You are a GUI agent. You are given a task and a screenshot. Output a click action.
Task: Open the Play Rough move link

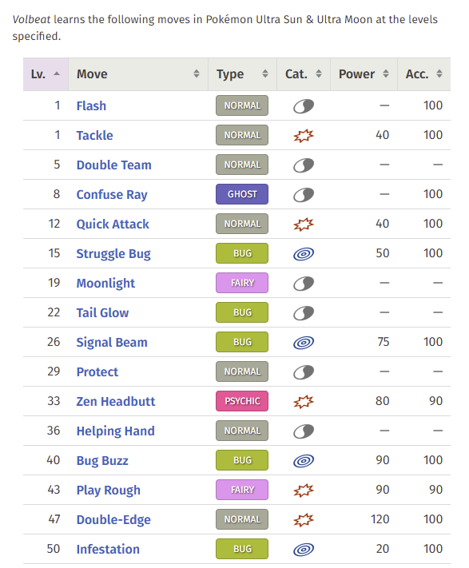109,491
